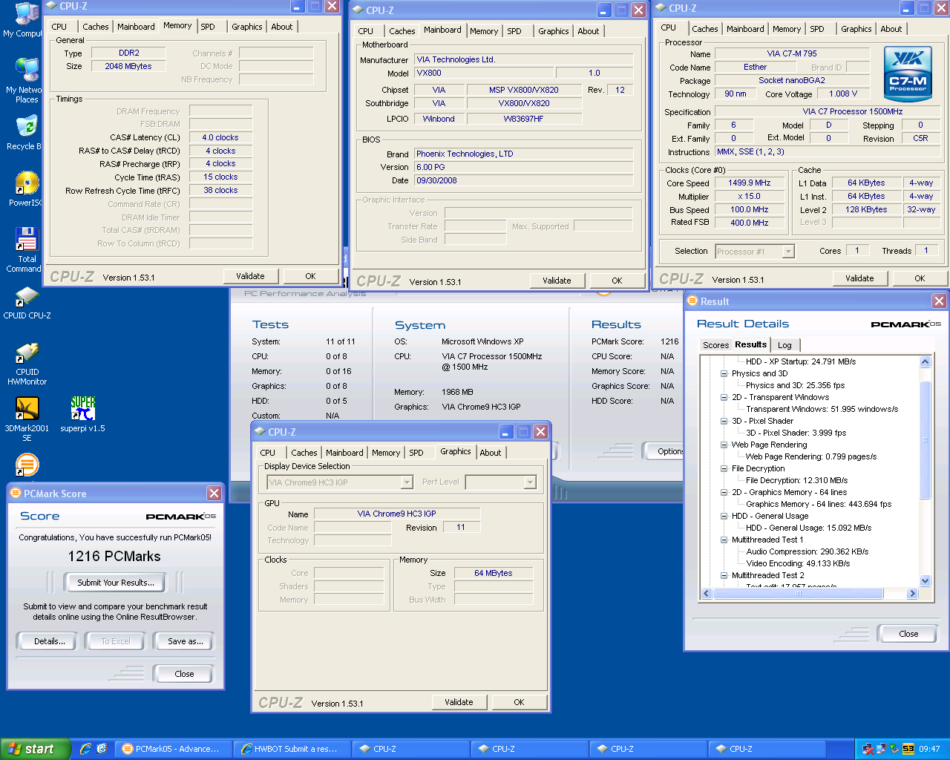This screenshot has width=950, height=760.
Task: Click the result tree horizontal scroll left arrow
Action: click(x=707, y=593)
